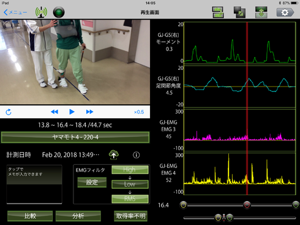This screenshot has height=225, width=300.
Task: Rewind the video playback
Action: pyautogui.click(x=54, y=112)
